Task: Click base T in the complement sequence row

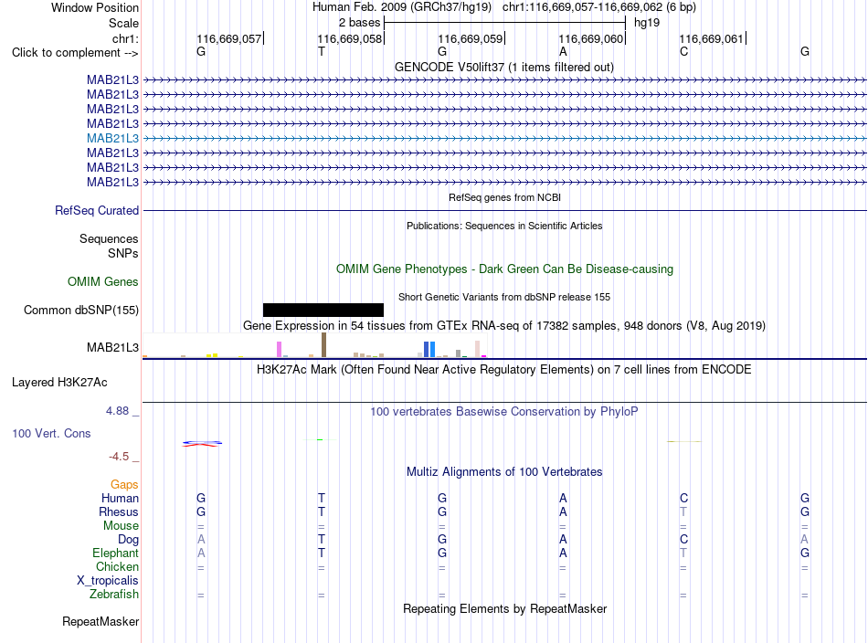Action: tap(322, 51)
